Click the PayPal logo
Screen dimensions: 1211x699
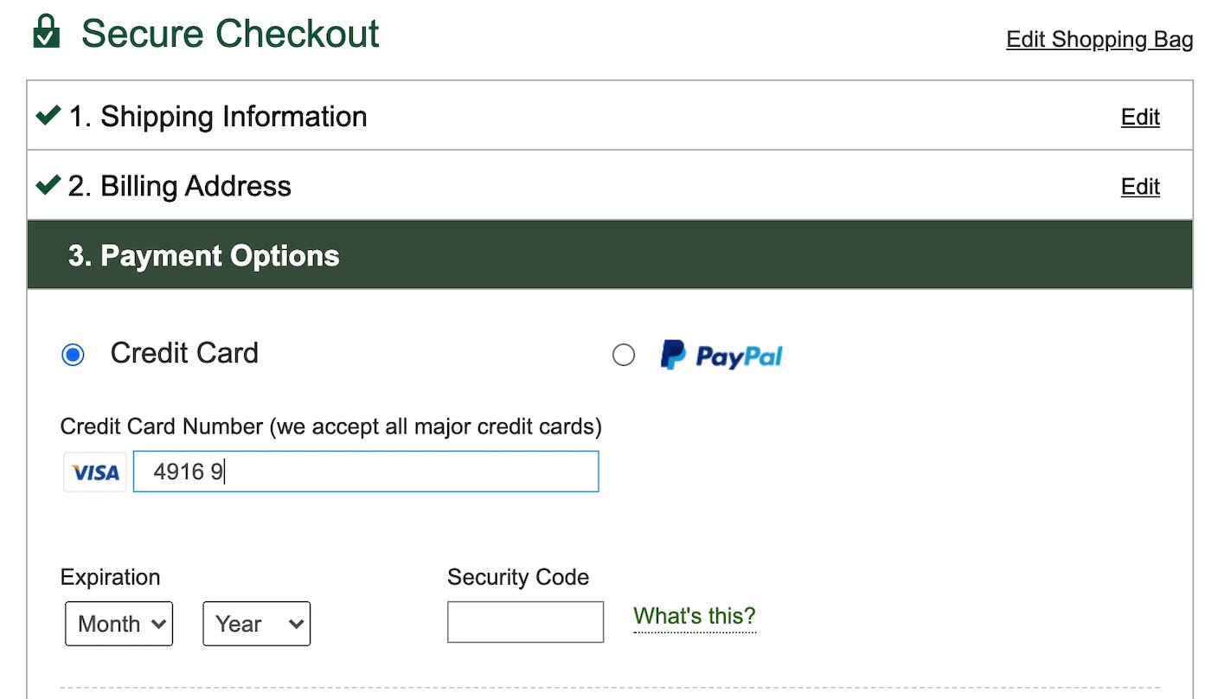pos(722,355)
